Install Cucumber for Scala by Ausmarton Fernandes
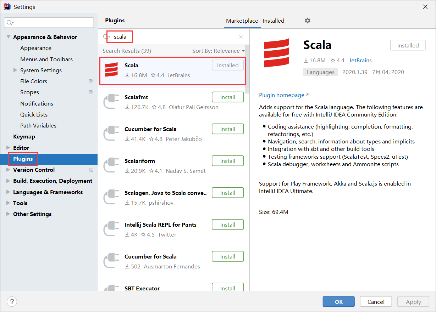436x312 pixels. tap(228, 257)
